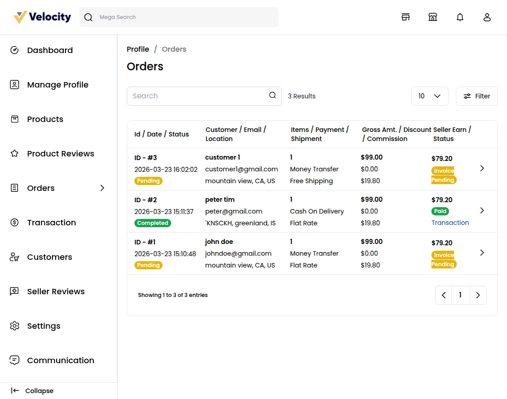507x399 pixels.
Task: Click the Products box icon in the sidebar
Action: pos(14,119)
